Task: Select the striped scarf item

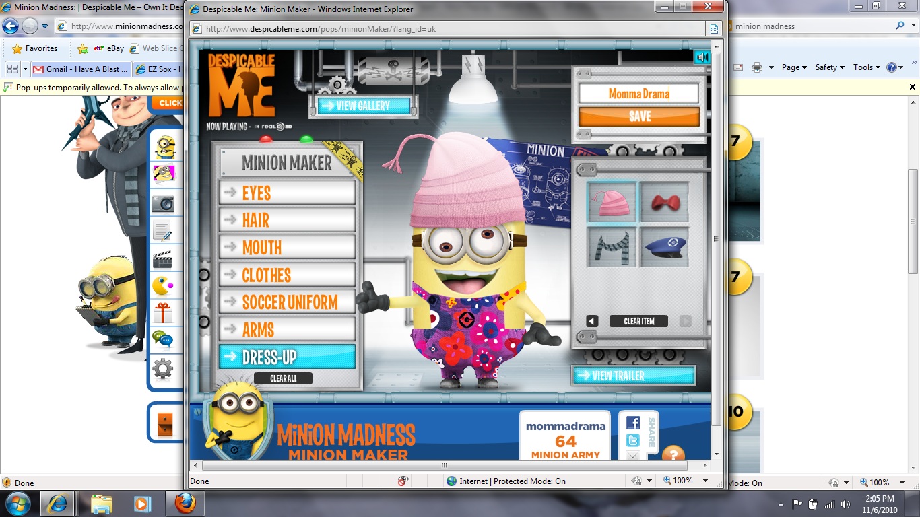Action: [x=612, y=246]
